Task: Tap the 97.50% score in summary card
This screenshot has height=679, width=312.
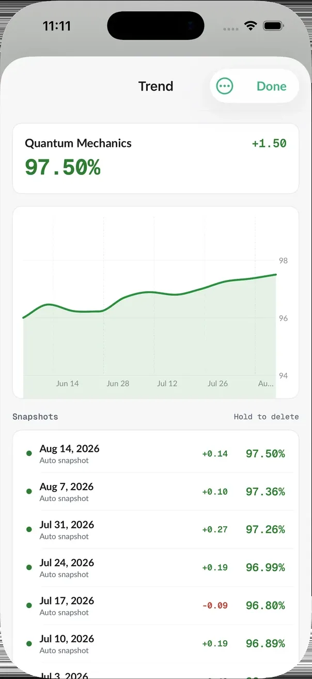Action: [x=63, y=168]
